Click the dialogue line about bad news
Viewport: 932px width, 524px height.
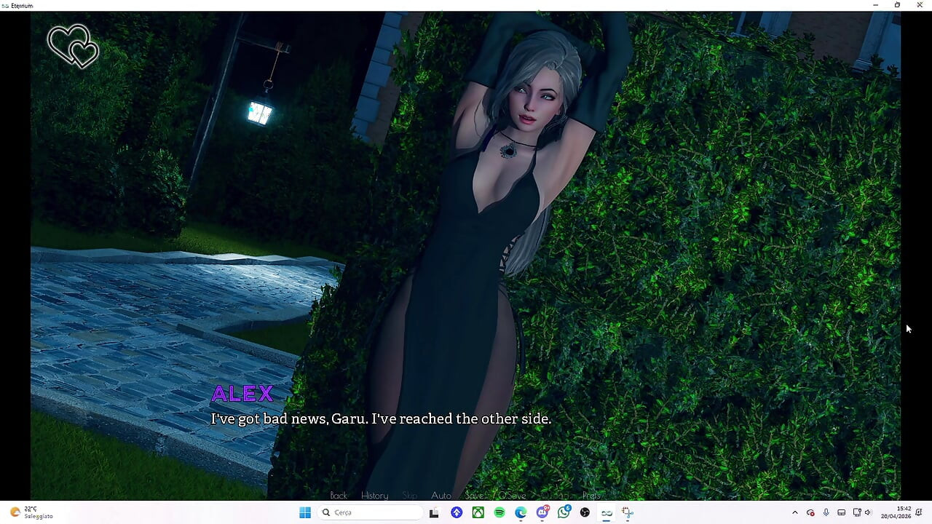click(x=381, y=419)
